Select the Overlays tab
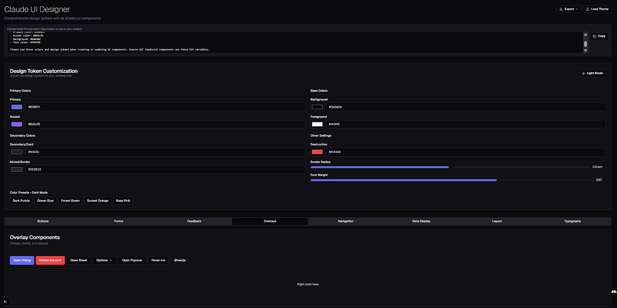 click(x=270, y=221)
